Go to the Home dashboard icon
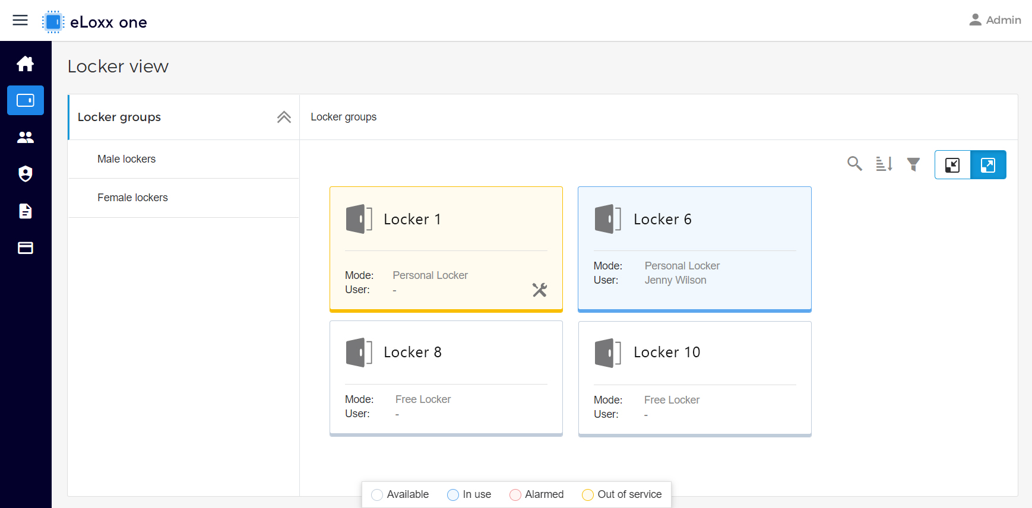The width and height of the screenshot is (1032, 508). (x=26, y=63)
